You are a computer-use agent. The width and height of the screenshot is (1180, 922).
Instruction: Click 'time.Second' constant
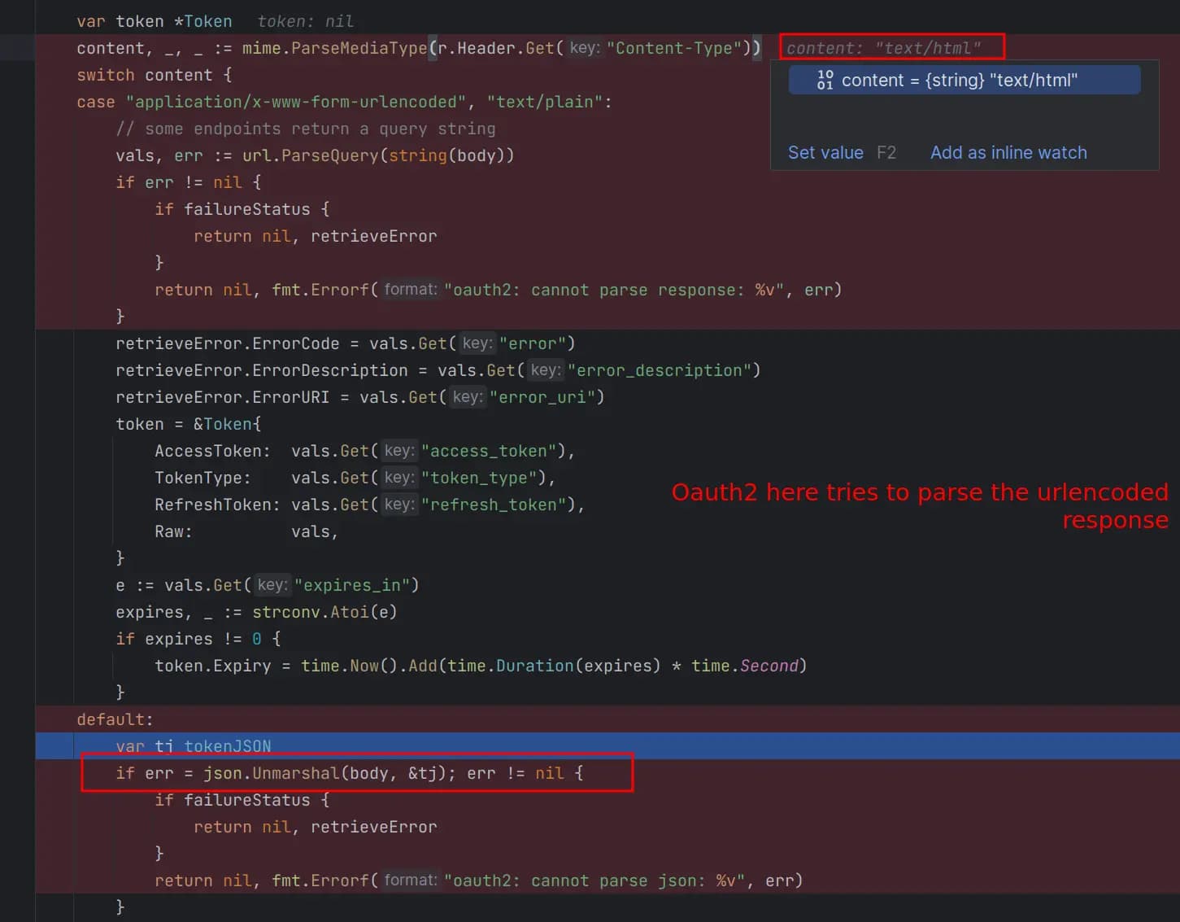coord(745,666)
